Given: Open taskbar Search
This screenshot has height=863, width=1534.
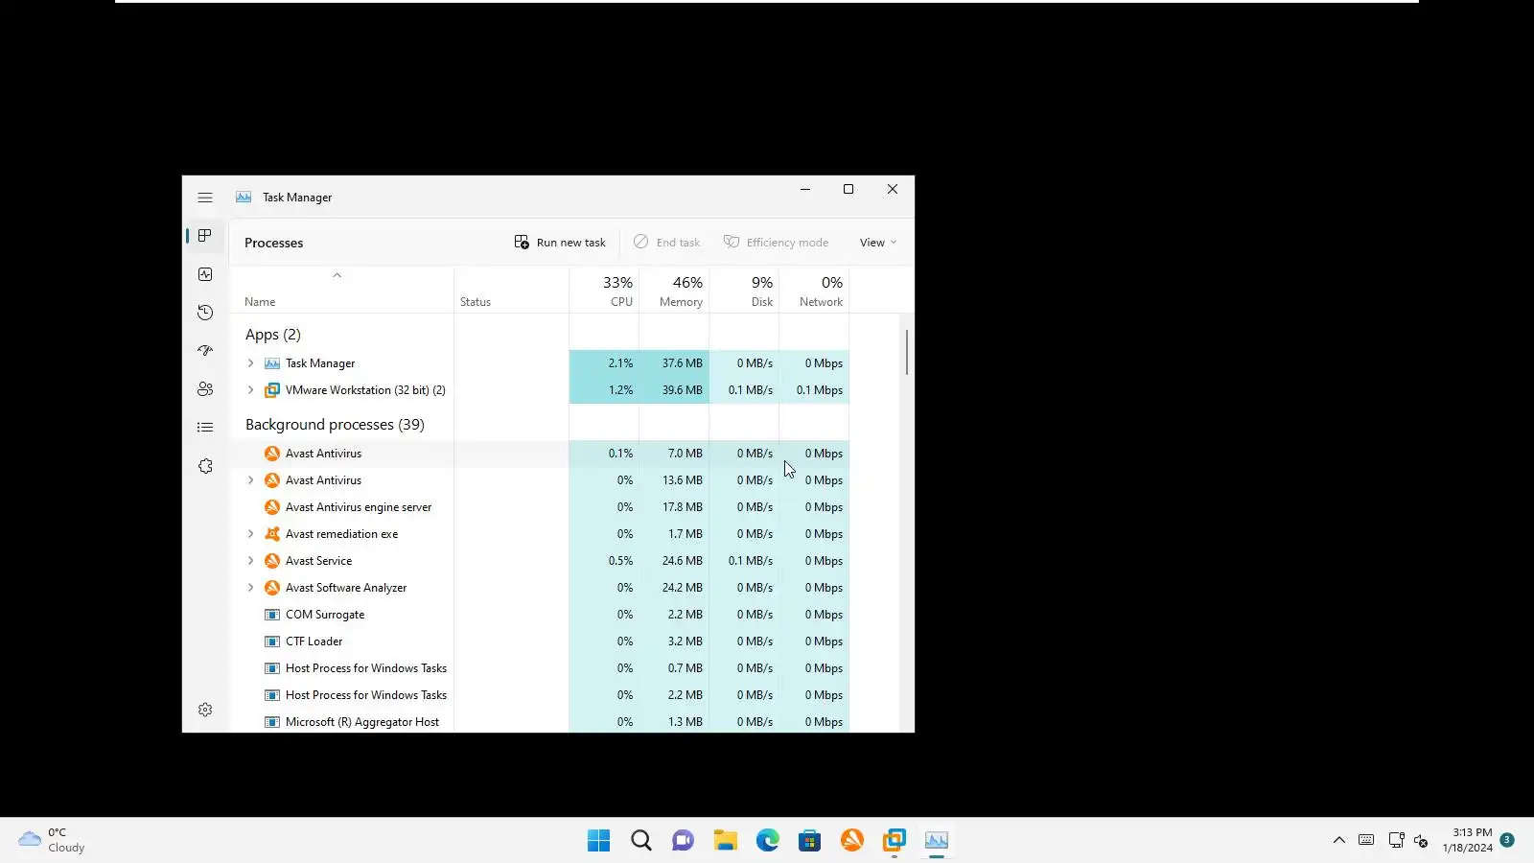Looking at the screenshot, I should click(x=641, y=841).
